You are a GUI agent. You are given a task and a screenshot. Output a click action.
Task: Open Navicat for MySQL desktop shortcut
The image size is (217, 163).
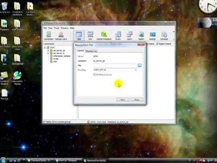tap(17, 78)
